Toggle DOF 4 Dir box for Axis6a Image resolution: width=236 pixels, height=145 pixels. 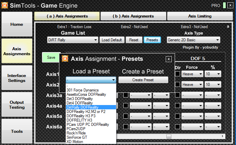(126, 127)
